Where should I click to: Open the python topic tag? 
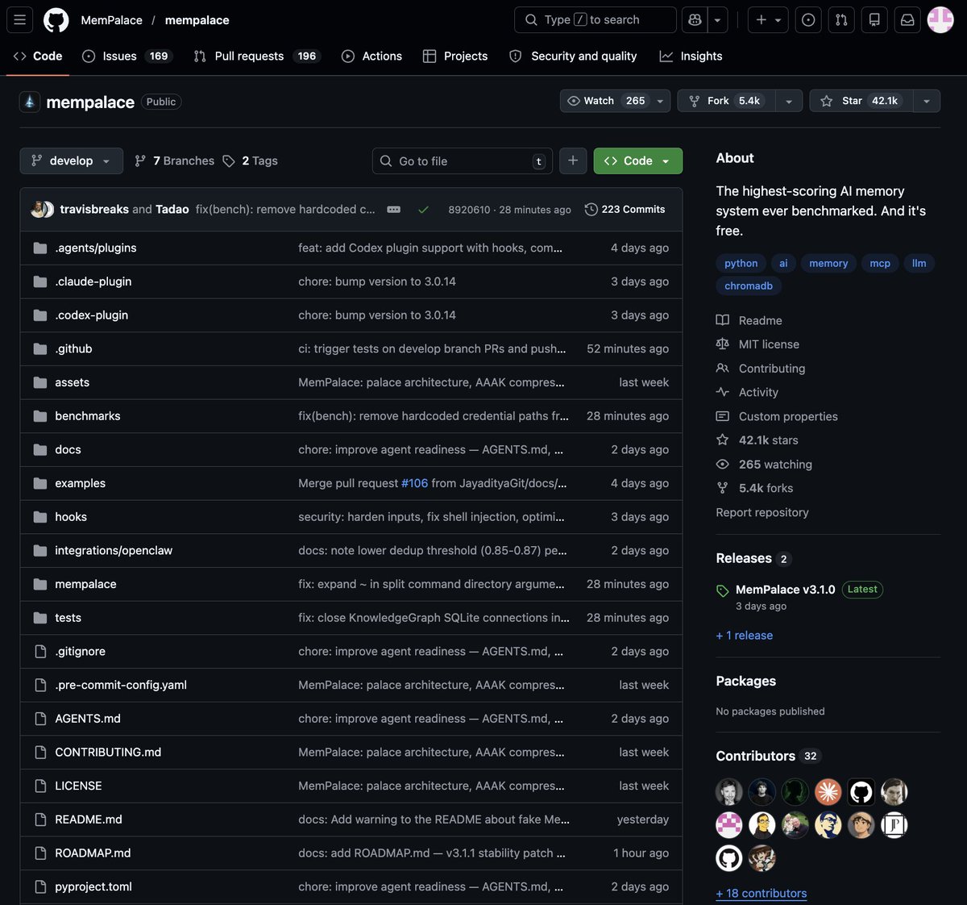(x=741, y=263)
